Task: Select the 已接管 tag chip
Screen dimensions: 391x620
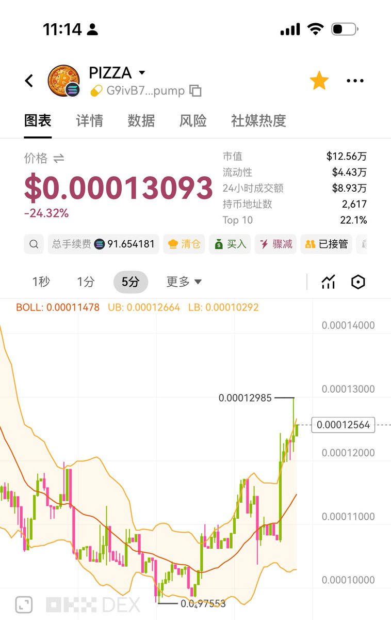Action: click(327, 244)
